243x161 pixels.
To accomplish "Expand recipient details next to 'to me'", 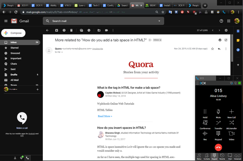I will [62, 52].
